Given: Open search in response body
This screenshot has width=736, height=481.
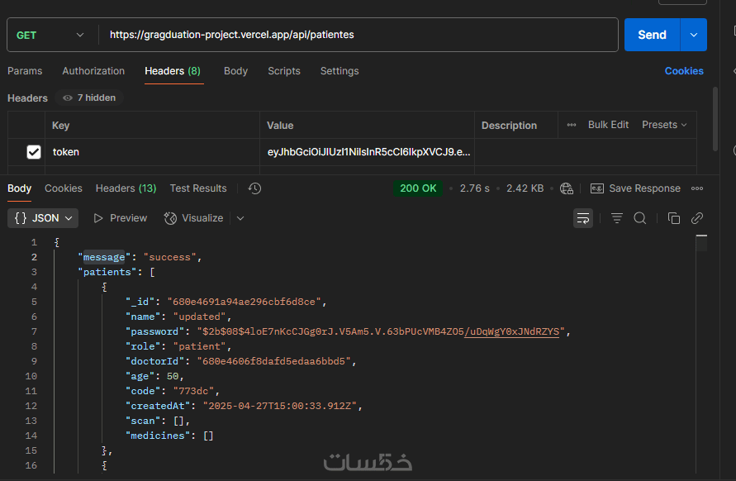Looking at the screenshot, I should [x=640, y=218].
